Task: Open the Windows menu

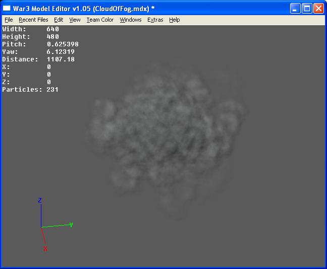Action: (131, 20)
